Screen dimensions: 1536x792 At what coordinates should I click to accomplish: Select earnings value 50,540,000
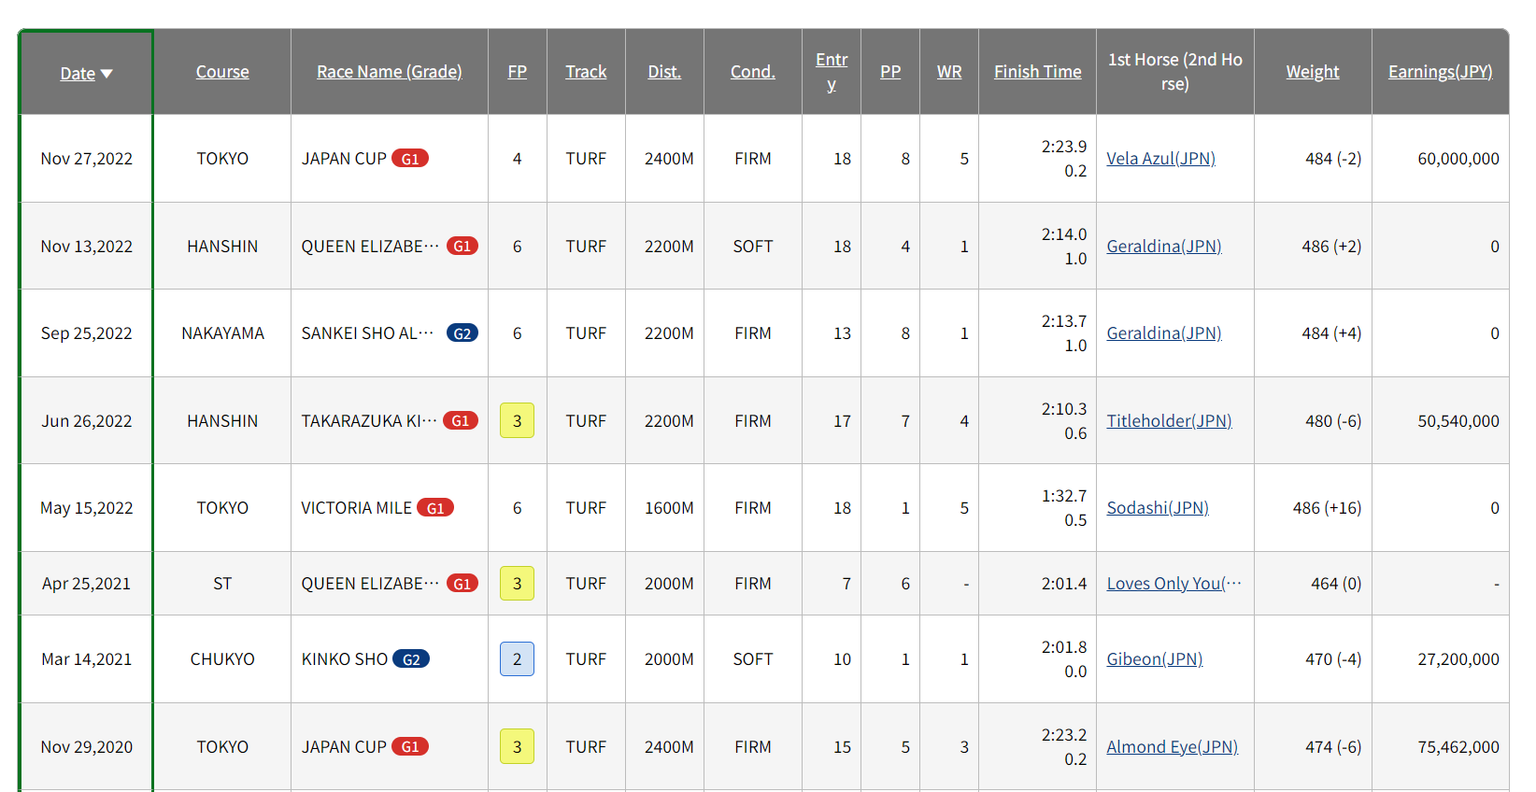pyautogui.click(x=1458, y=421)
